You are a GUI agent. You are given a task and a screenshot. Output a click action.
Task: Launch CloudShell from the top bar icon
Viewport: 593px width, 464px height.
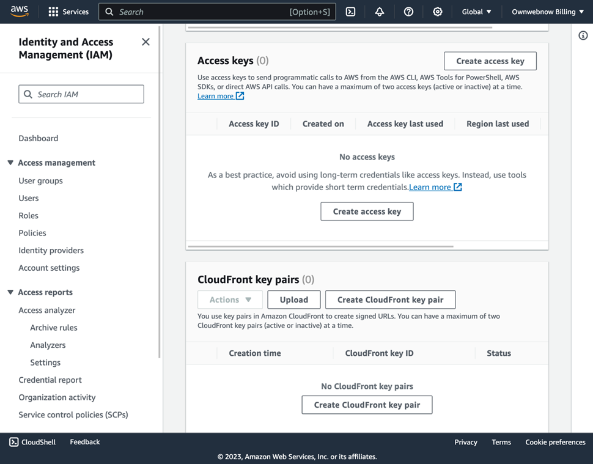pyautogui.click(x=350, y=12)
